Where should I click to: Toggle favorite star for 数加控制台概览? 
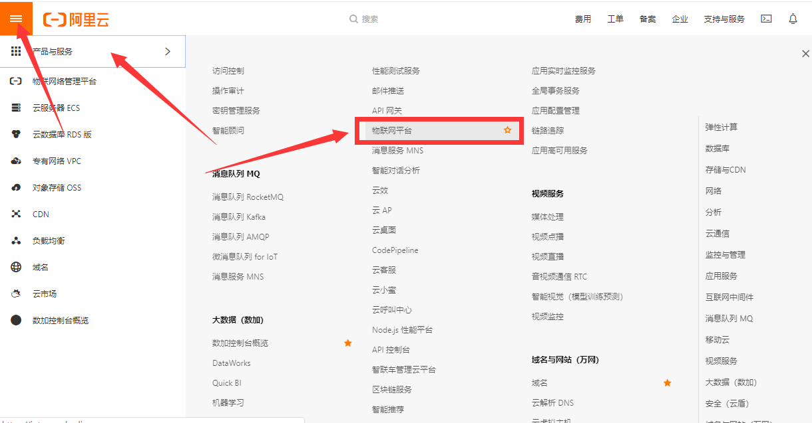(347, 343)
